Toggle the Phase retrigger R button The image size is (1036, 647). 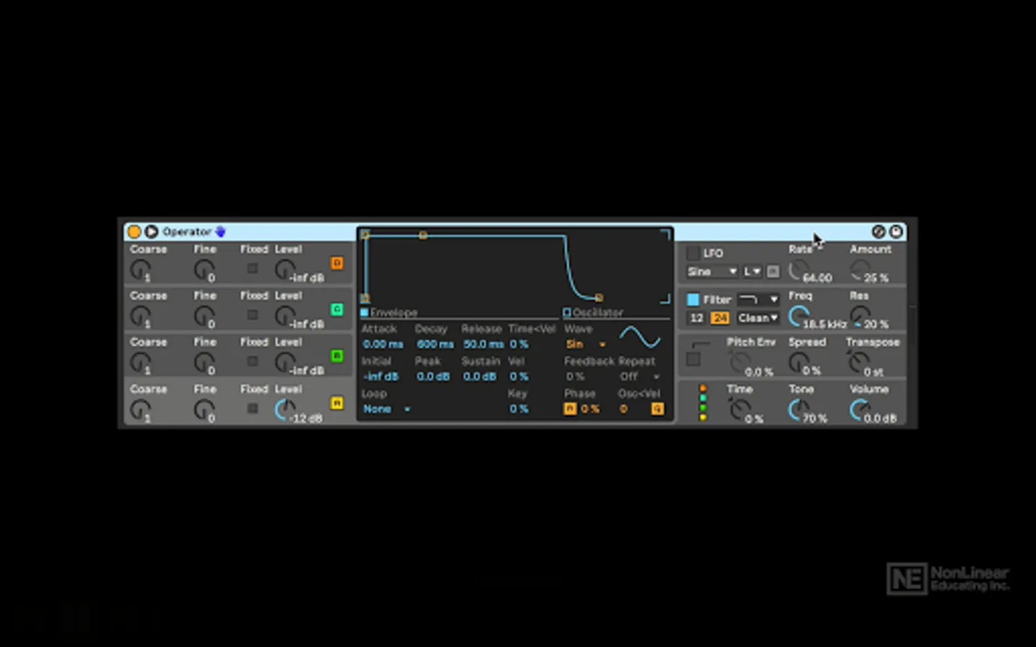click(x=570, y=409)
